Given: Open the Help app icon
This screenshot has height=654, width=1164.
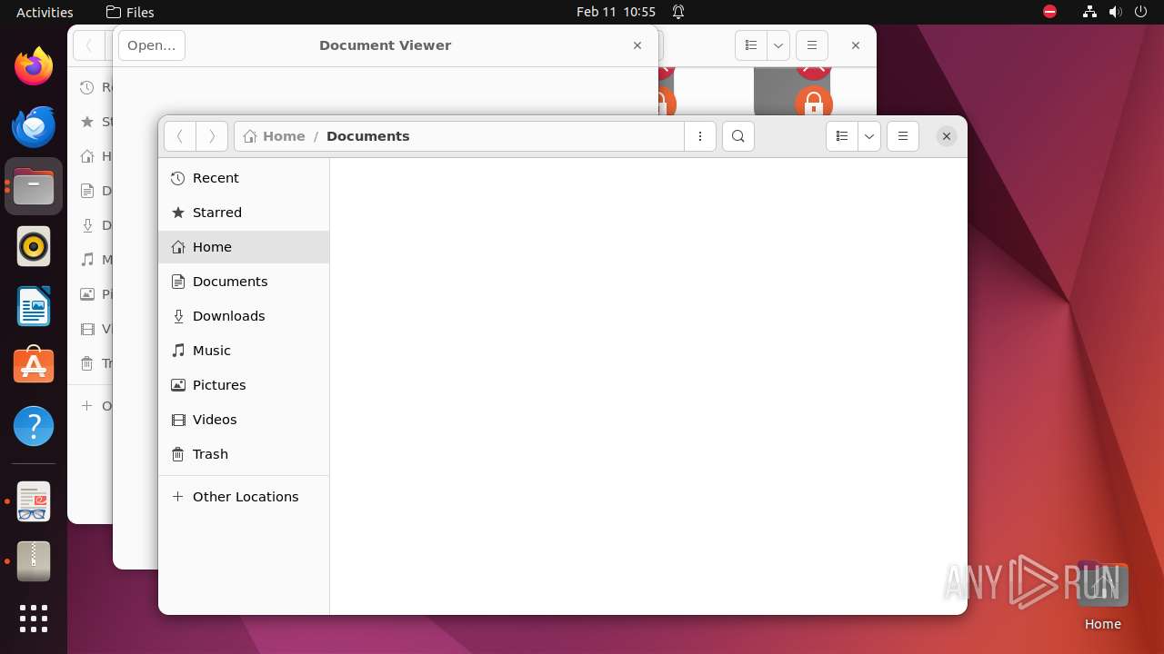Looking at the screenshot, I should click(34, 426).
